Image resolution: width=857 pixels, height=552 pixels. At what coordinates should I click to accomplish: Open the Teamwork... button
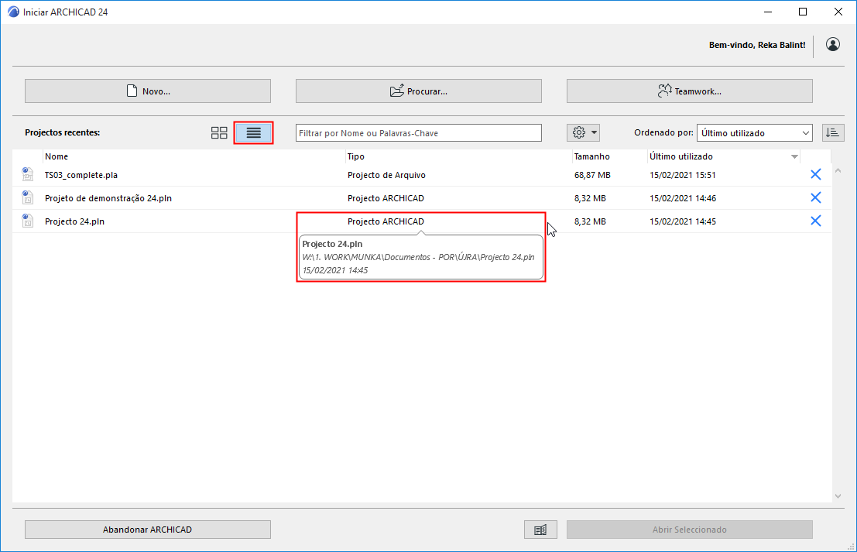[x=690, y=91]
